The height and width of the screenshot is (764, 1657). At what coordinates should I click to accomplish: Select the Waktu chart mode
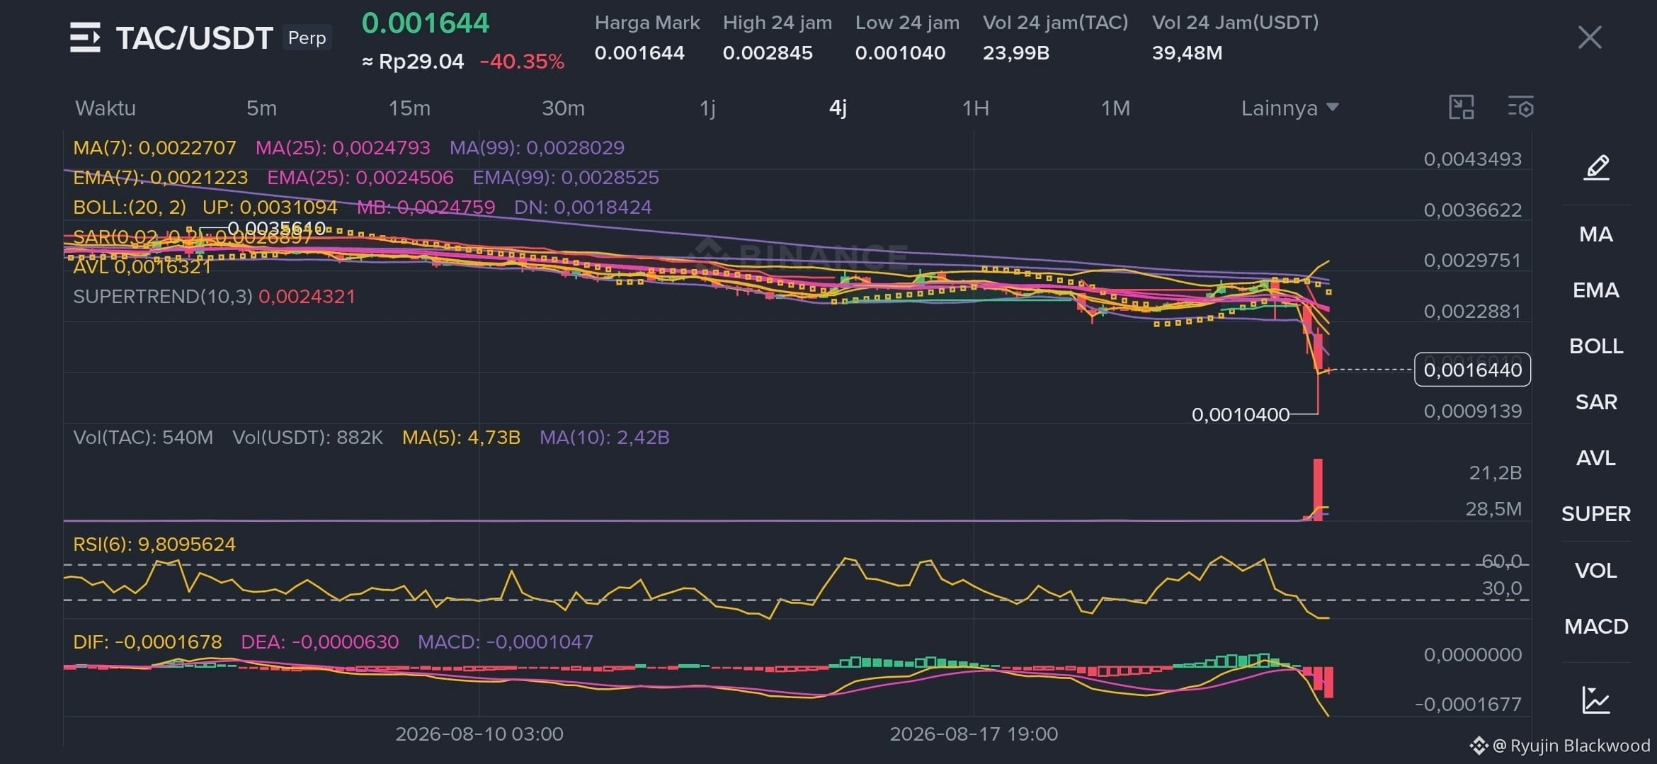click(x=106, y=108)
